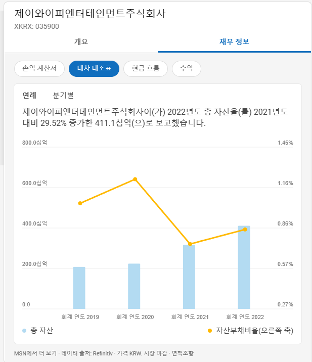Open the 손익 계산서 view
Image resolution: width=312 pixels, height=362 pixels.
pos(39,69)
